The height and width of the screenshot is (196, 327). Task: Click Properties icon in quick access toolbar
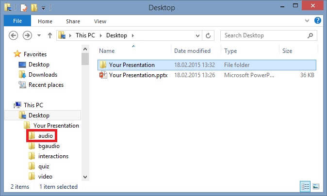[x=24, y=8]
